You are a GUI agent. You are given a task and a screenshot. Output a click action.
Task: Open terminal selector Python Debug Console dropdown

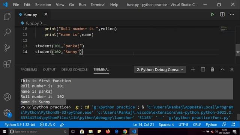[x=160, y=70]
